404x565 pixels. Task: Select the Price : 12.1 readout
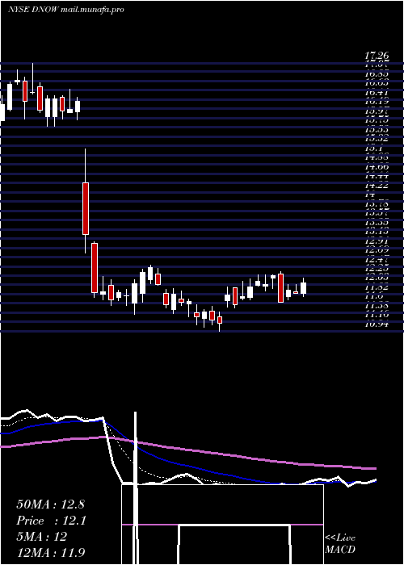pos(51,521)
